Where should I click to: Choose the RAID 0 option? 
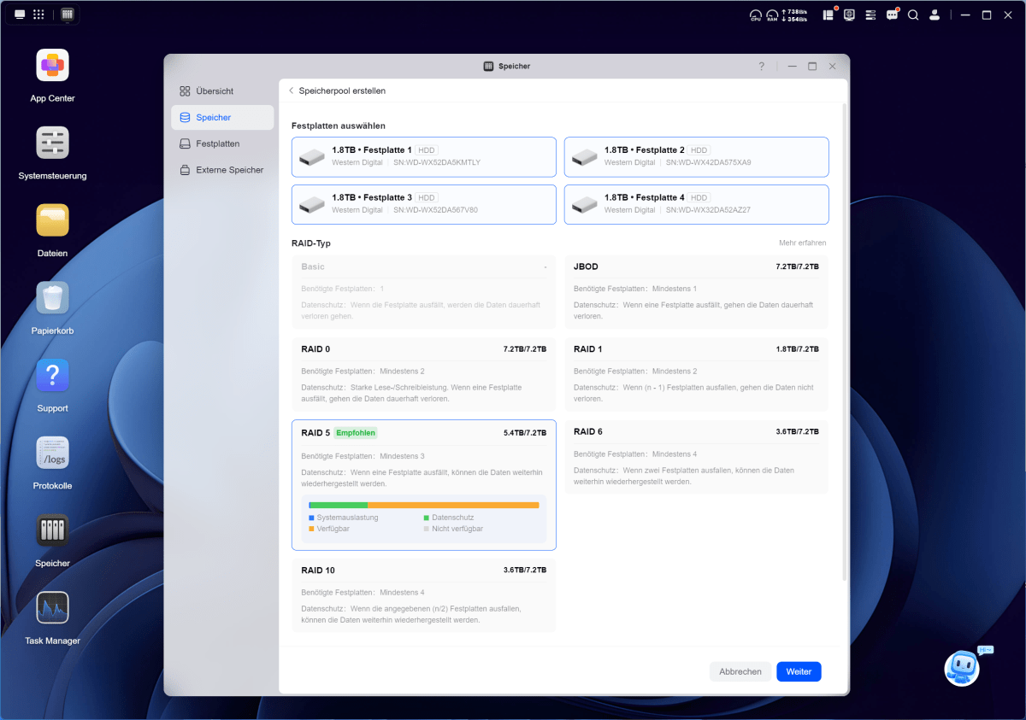tap(424, 374)
